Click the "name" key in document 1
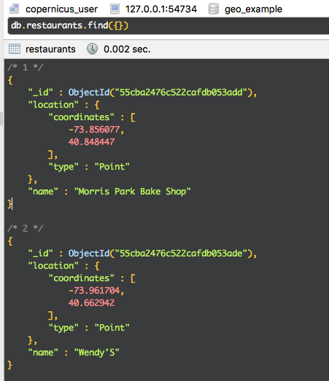This screenshot has width=329, height=381. pos(43,192)
